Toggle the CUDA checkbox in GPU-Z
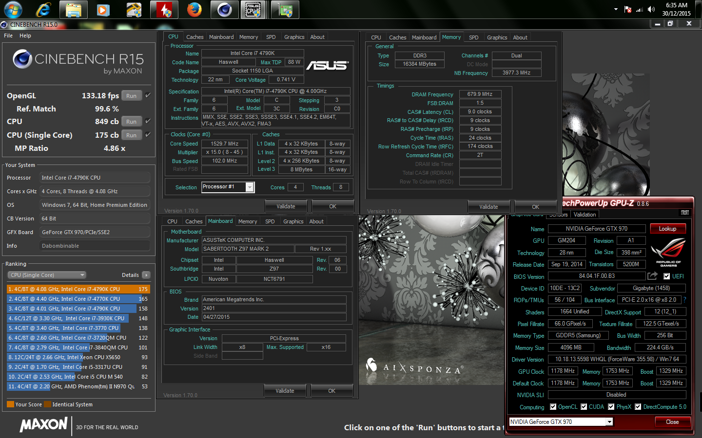 point(584,407)
